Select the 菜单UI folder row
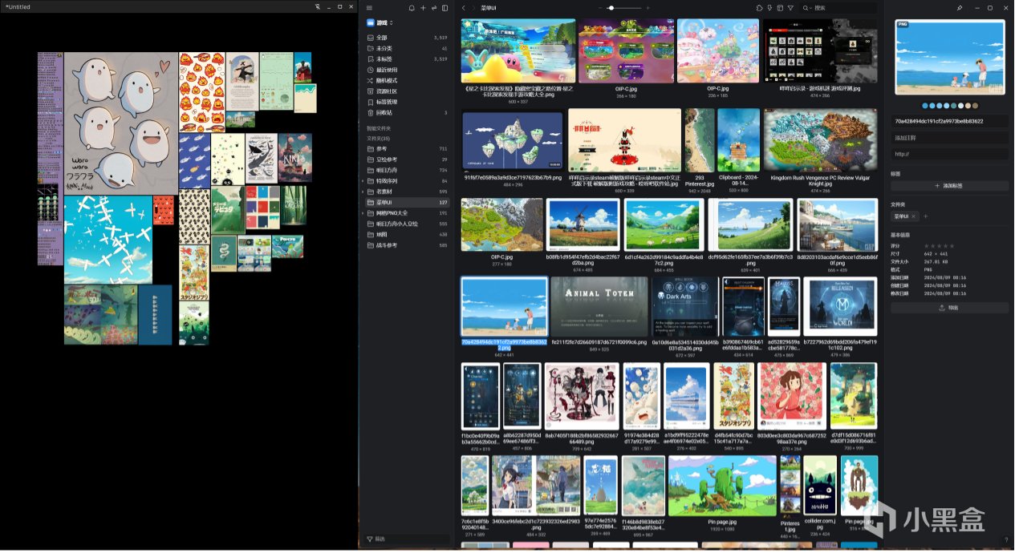The image size is (1015, 553). pos(408,203)
